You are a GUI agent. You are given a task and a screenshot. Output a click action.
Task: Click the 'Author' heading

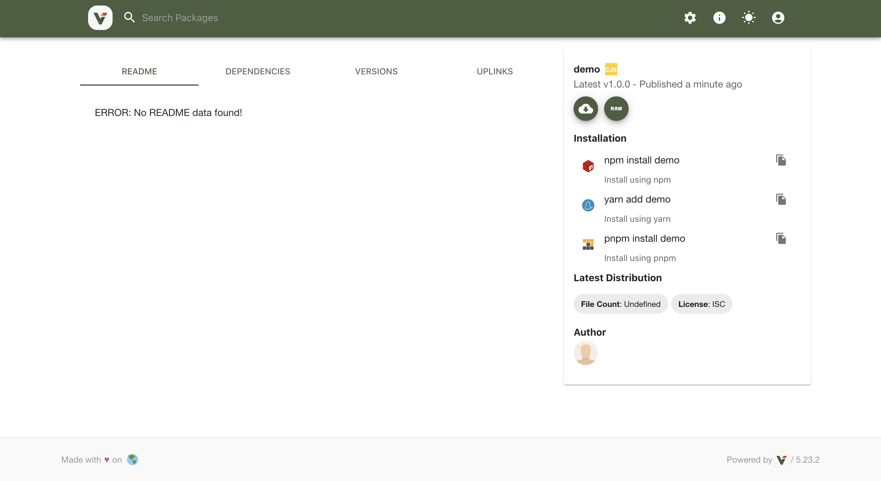coord(589,332)
